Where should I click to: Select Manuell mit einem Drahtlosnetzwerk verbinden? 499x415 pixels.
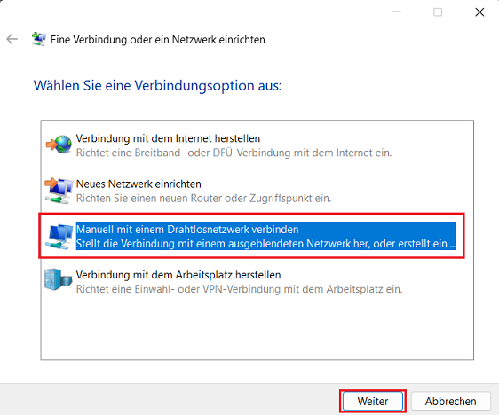point(251,236)
